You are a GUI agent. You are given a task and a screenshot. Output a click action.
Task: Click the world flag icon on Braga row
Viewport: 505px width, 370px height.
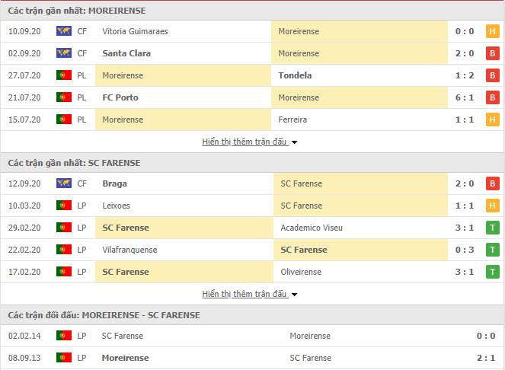(63, 183)
